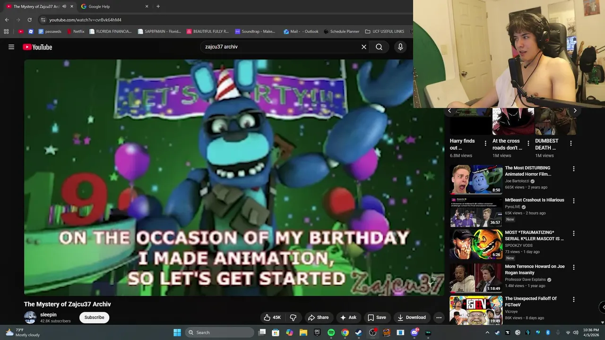Image resolution: width=605 pixels, height=340 pixels.
Task: Click the Ask button
Action: click(x=348, y=317)
